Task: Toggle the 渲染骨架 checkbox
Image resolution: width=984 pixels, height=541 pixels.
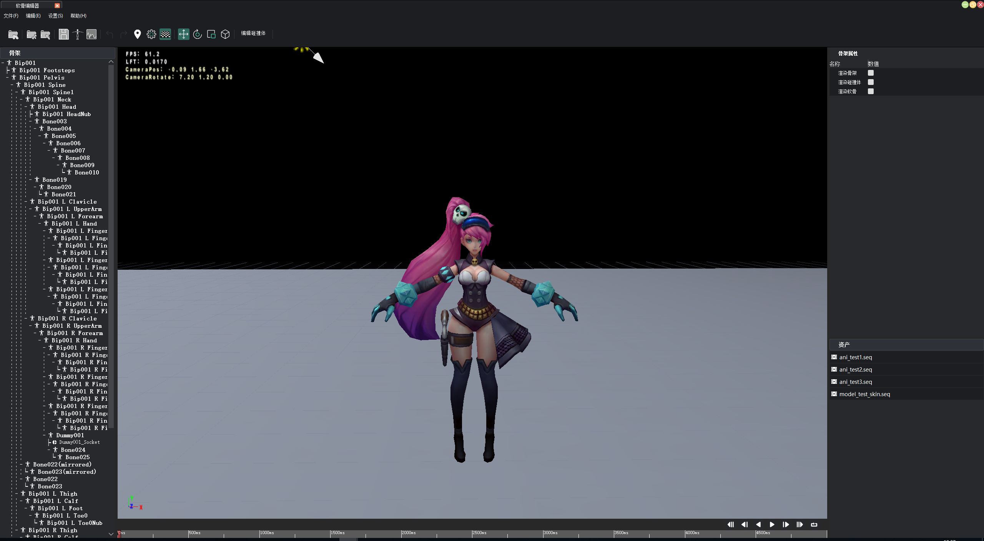Action: (x=871, y=73)
